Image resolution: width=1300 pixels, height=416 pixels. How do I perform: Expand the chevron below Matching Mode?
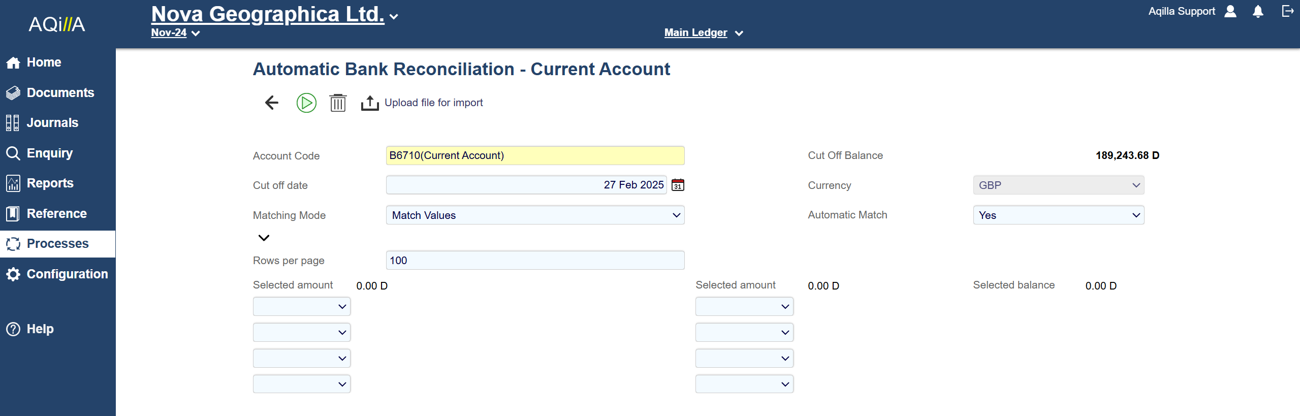click(x=264, y=238)
